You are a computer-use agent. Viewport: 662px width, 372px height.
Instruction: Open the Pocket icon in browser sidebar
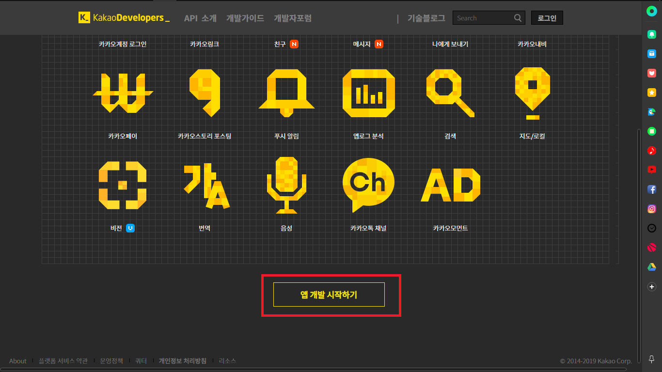coord(652,73)
